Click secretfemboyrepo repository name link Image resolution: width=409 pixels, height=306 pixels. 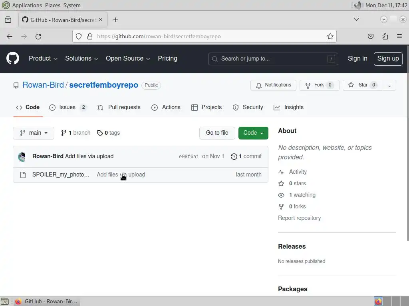(103, 85)
